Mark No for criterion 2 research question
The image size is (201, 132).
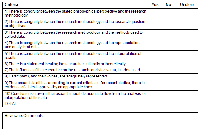[168, 24]
